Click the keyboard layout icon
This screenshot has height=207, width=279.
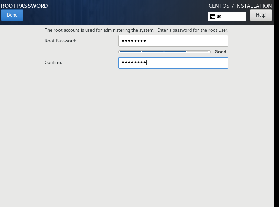coord(213,17)
